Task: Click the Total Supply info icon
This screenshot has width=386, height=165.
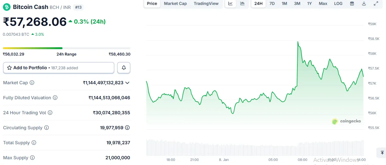Action: (34, 143)
